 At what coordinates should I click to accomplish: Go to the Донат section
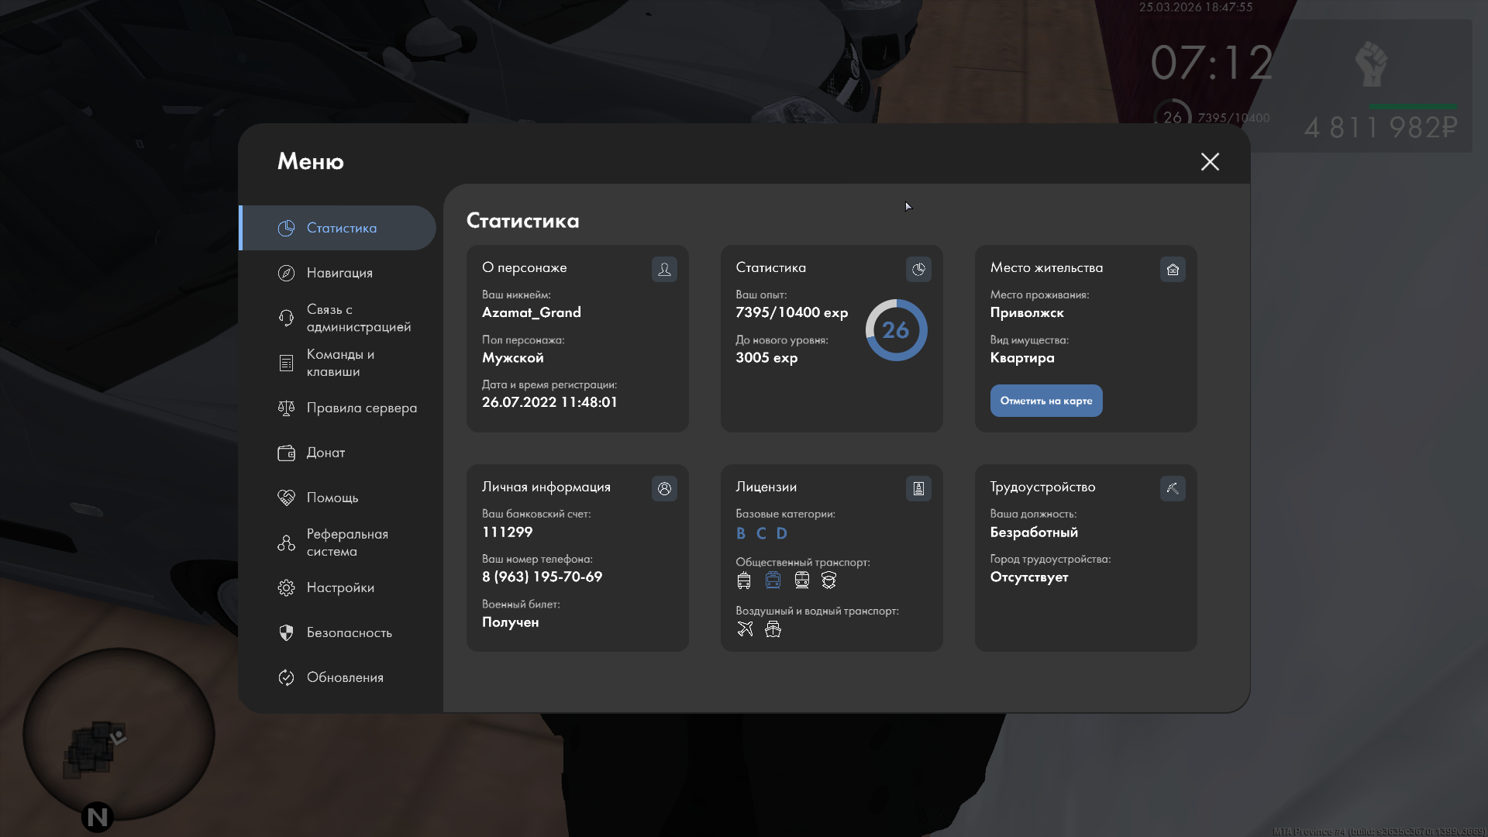(x=325, y=453)
